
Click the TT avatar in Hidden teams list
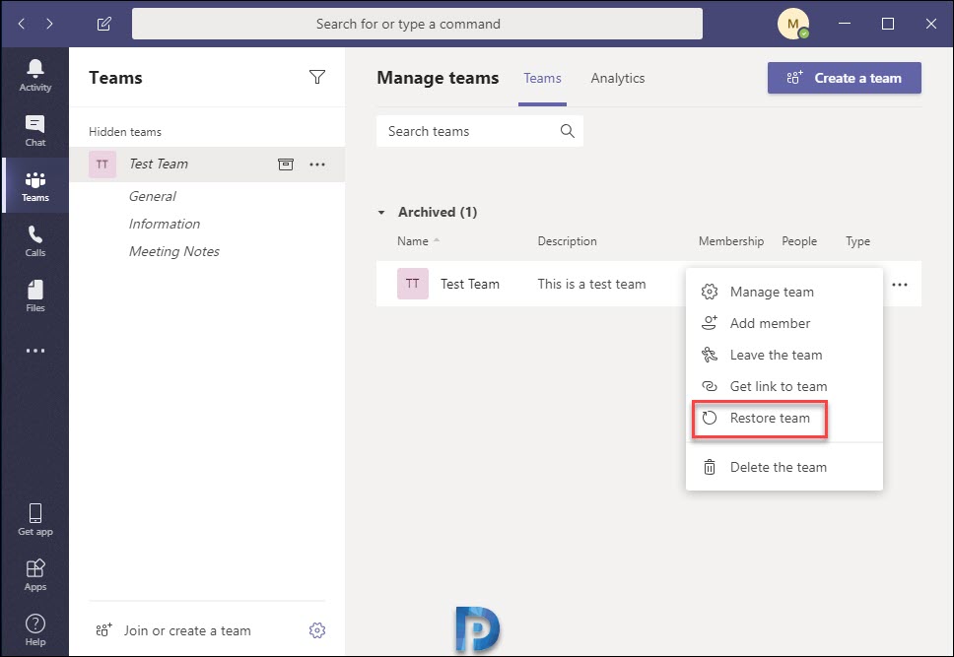[102, 164]
